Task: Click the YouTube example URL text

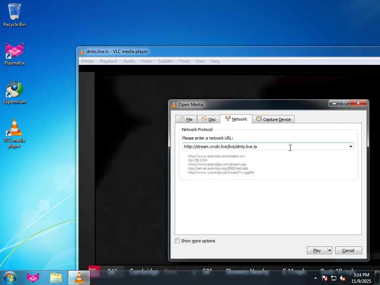Action: click(221, 173)
